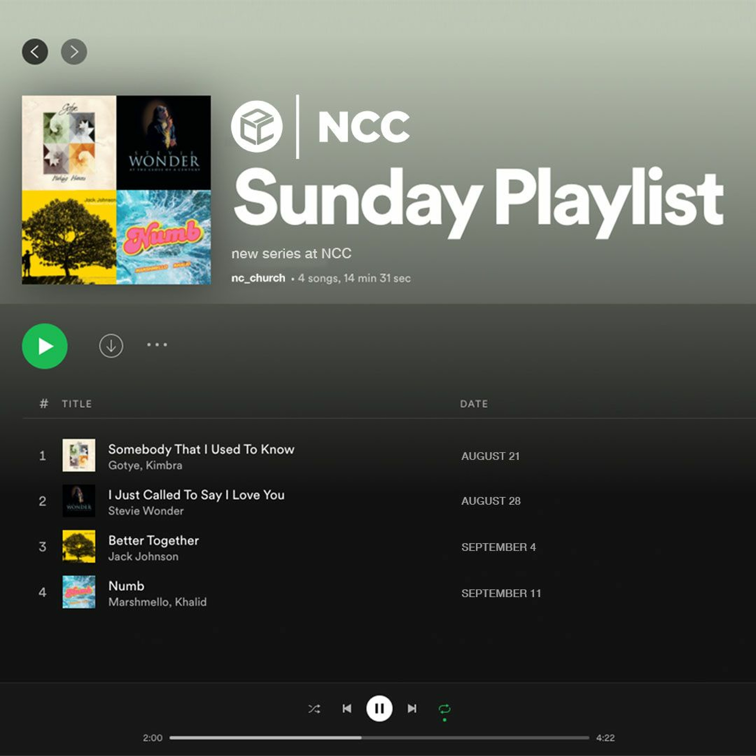The width and height of the screenshot is (756, 756).
Task: Click the Numb album thumbnail in list
Action: 79,592
